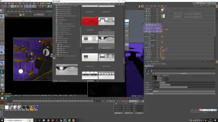This screenshot has height=122, width=218.
Task: Select the Live Selection tool in top toolbar
Action: coord(9,6)
